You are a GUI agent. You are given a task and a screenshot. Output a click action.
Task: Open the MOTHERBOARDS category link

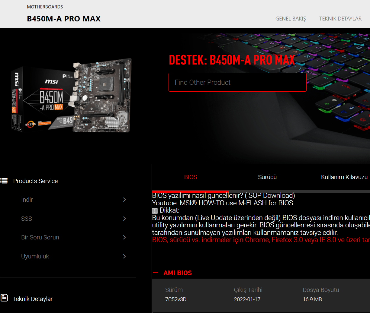(x=45, y=7)
